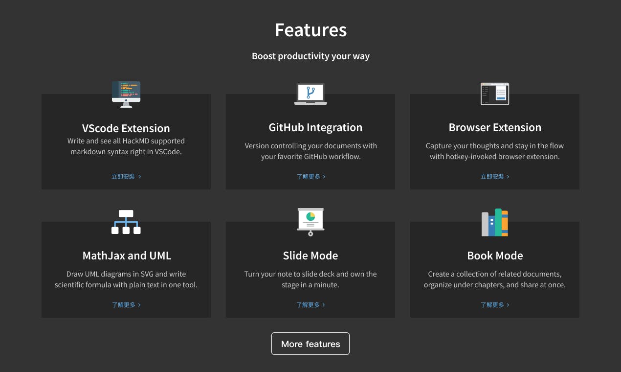This screenshot has height=372, width=621.
Task: Click the VScode Extension heading
Action: 126,128
